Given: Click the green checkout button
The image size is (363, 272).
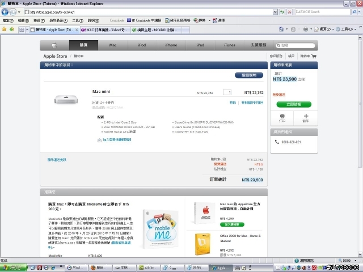Looking at the screenshot, I should click(x=294, y=104).
